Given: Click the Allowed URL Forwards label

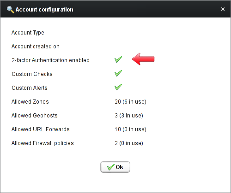Looking at the screenshot, I should tap(41, 129).
